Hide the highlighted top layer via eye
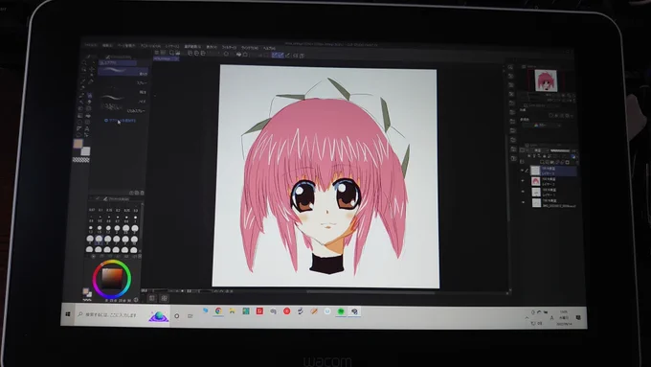Screen dimensions: 651x367 tap(523, 171)
